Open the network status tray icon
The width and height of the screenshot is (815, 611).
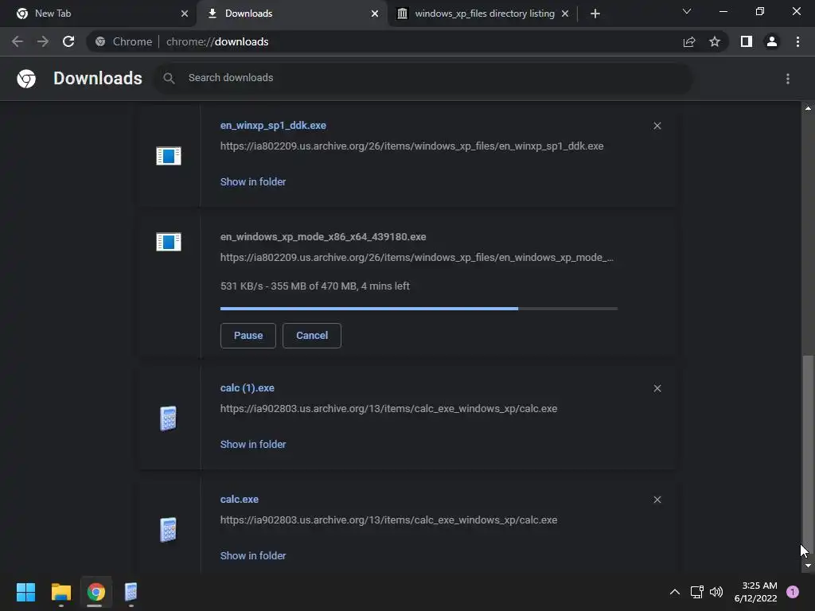point(697,592)
